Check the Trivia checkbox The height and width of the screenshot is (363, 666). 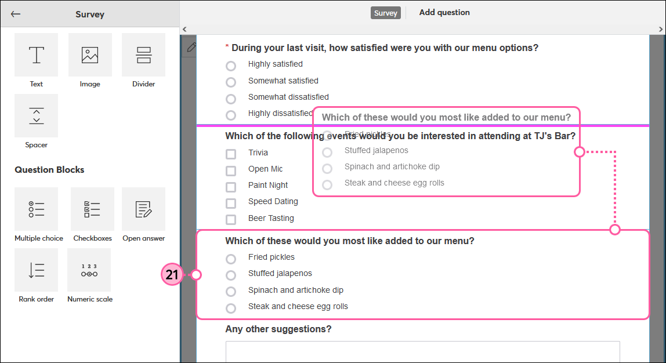pos(231,154)
